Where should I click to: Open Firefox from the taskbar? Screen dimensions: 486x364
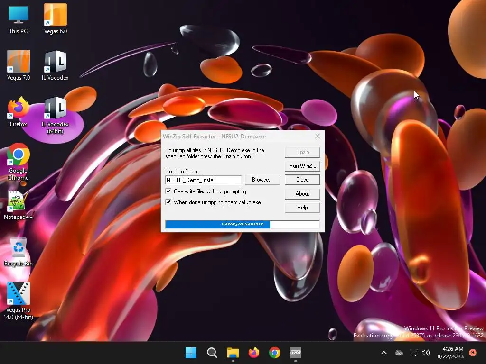254,353
